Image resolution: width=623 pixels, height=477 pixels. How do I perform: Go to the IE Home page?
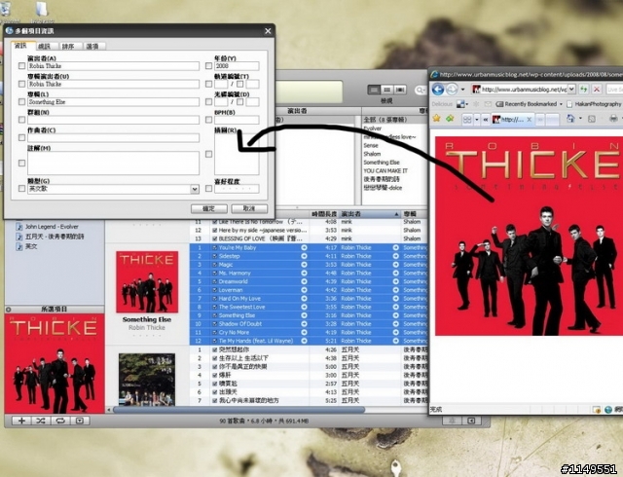coord(570,119)
